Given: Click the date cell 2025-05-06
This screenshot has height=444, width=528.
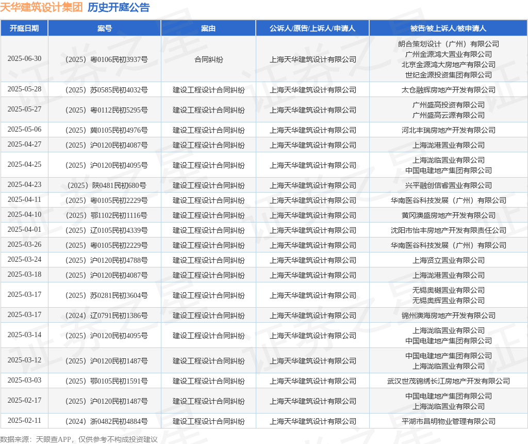Looking at the screenshot, I should pyautogui.click(x=24, y=130).
